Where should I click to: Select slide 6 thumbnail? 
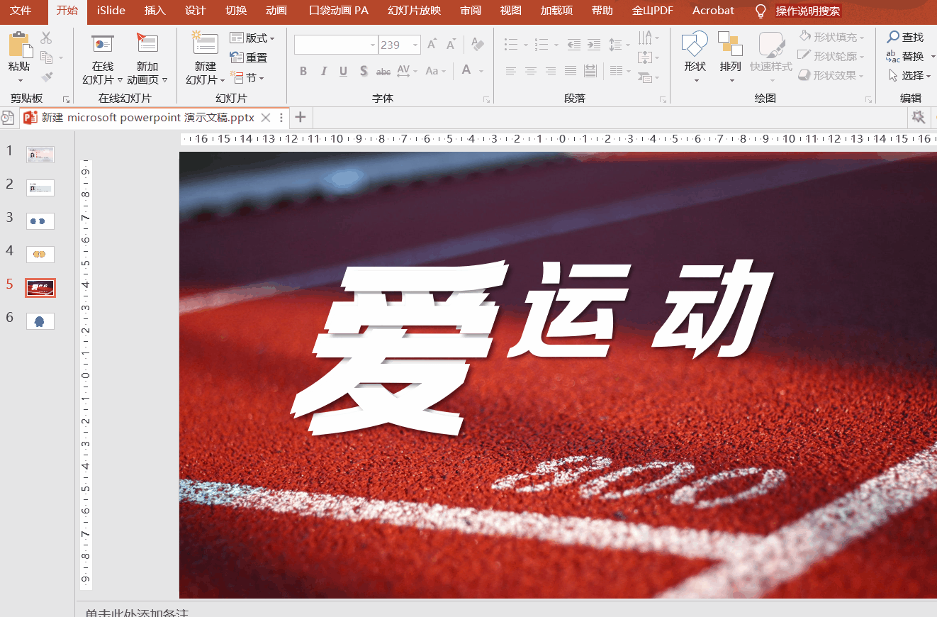click(40, 321)
